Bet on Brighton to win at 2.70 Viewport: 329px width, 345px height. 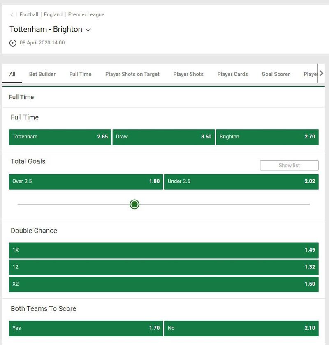coord(267,137)
